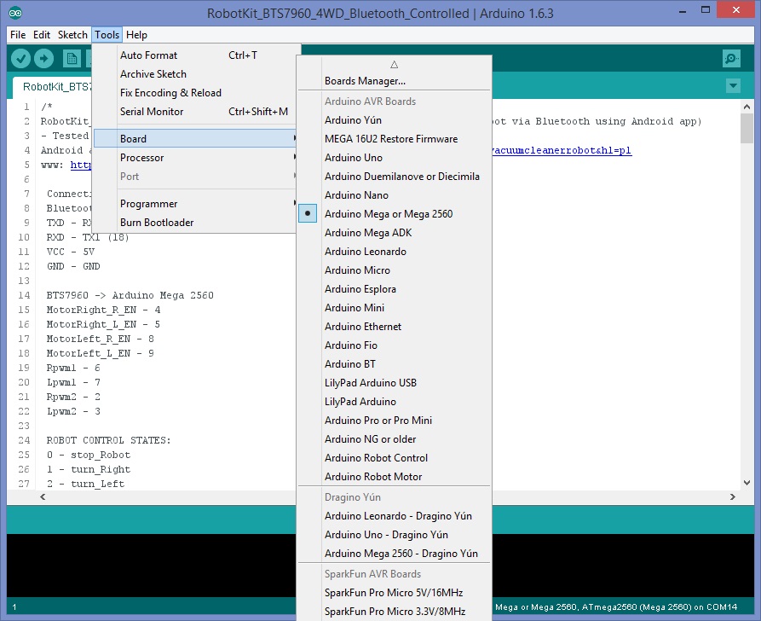Open Serial Monitor from Tools menu
This screenshot has height=621, width=761.
pyautogui.click(x=194, y=111)
